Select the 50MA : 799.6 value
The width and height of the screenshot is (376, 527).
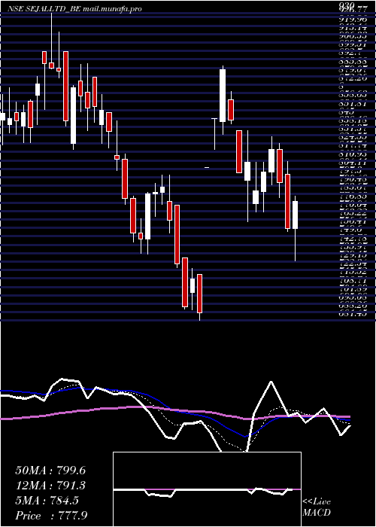click(x=50, y=471)
